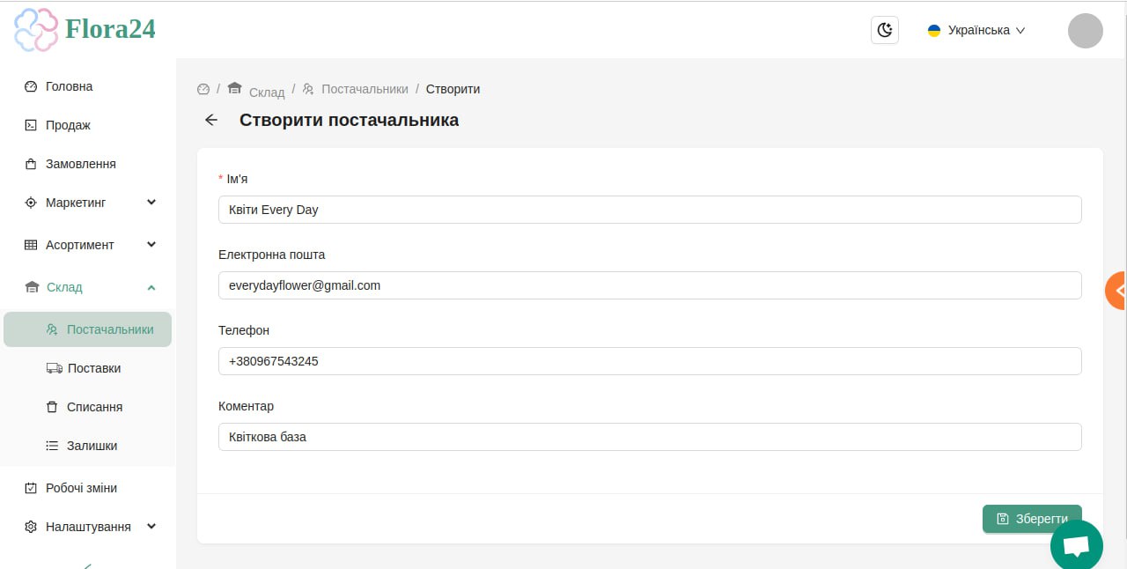Screen dimensions: 1127x569
Task: Click the Асортимент table icon
Action: (x=31, y=245)
